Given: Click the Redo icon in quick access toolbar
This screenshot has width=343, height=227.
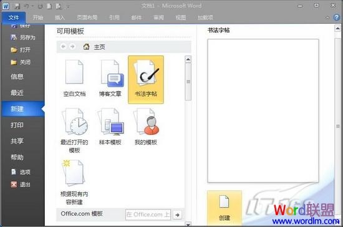Looking at the screenshot, I should point(40,6).
